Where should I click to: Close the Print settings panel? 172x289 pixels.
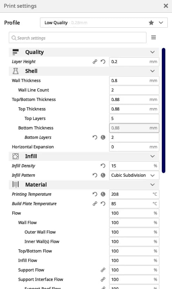(166, 6)
